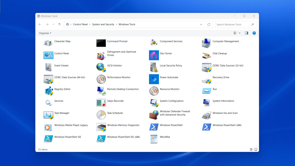This screenshot has height=166, width=295.
Task: Select the Windows PowerShell (x86) label
Action: click(227, 125)
